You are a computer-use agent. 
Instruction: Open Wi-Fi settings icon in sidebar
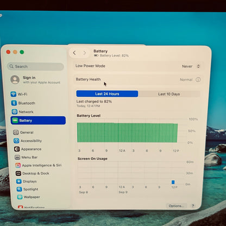pos(14,94)
